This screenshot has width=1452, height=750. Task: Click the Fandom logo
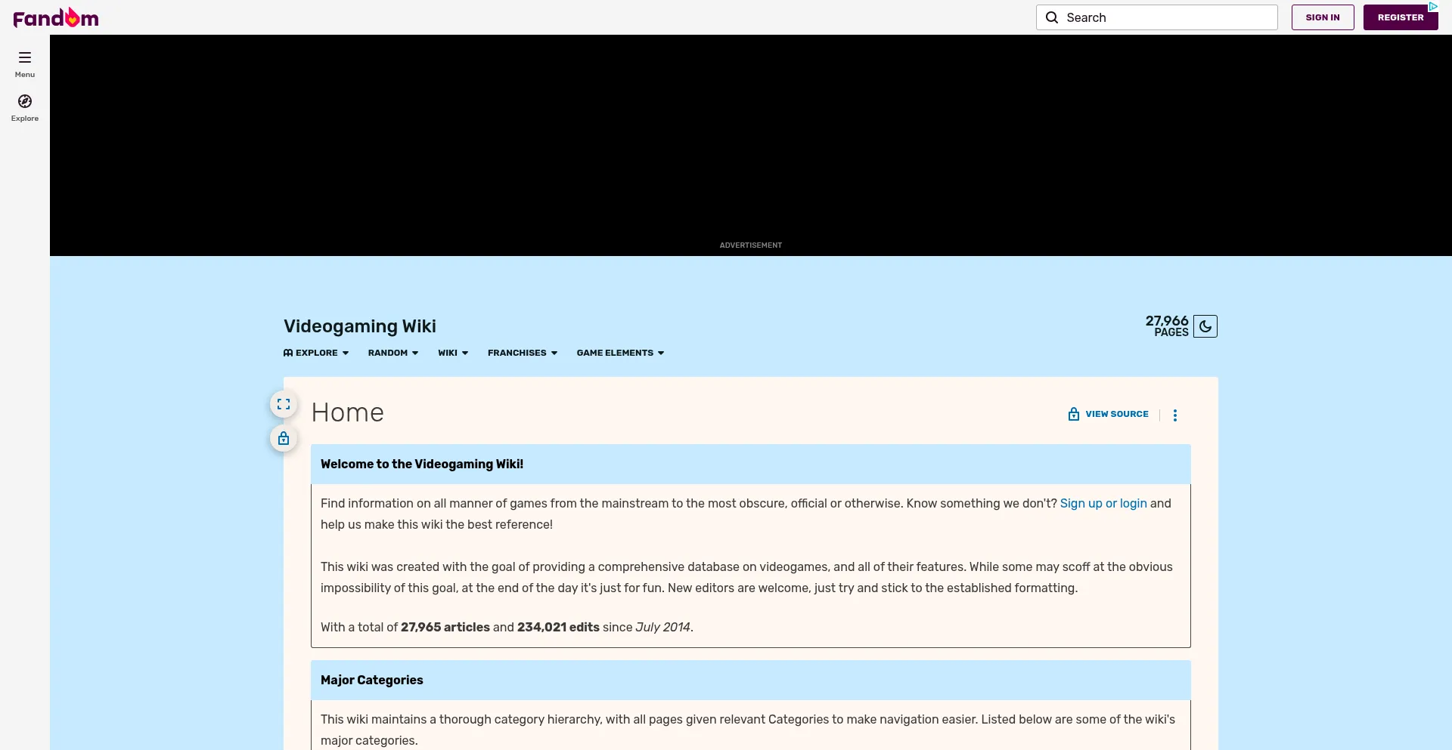56,17
